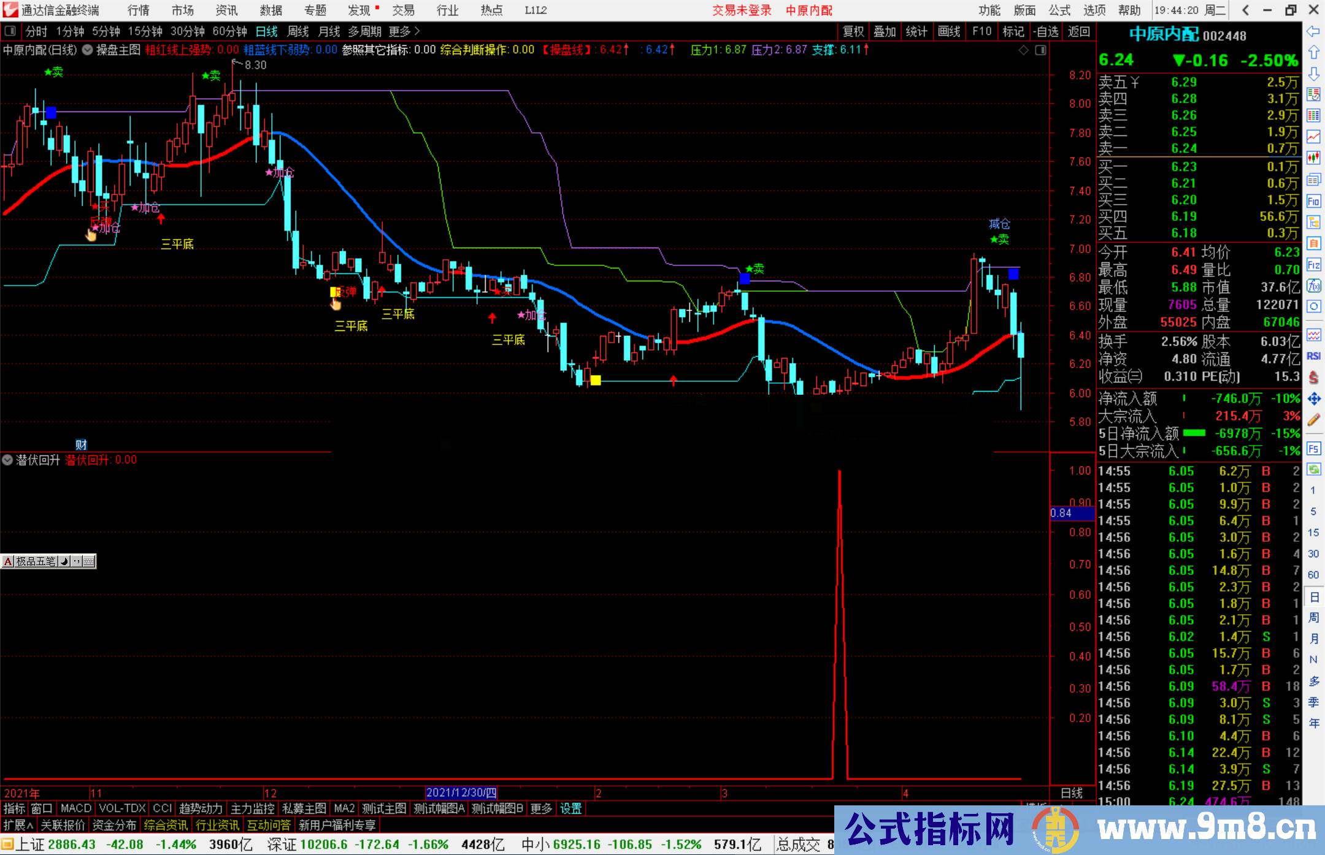Select the pencil drawing tool icon
This screenshot has width=1325, height=855.
(1313, 420)
